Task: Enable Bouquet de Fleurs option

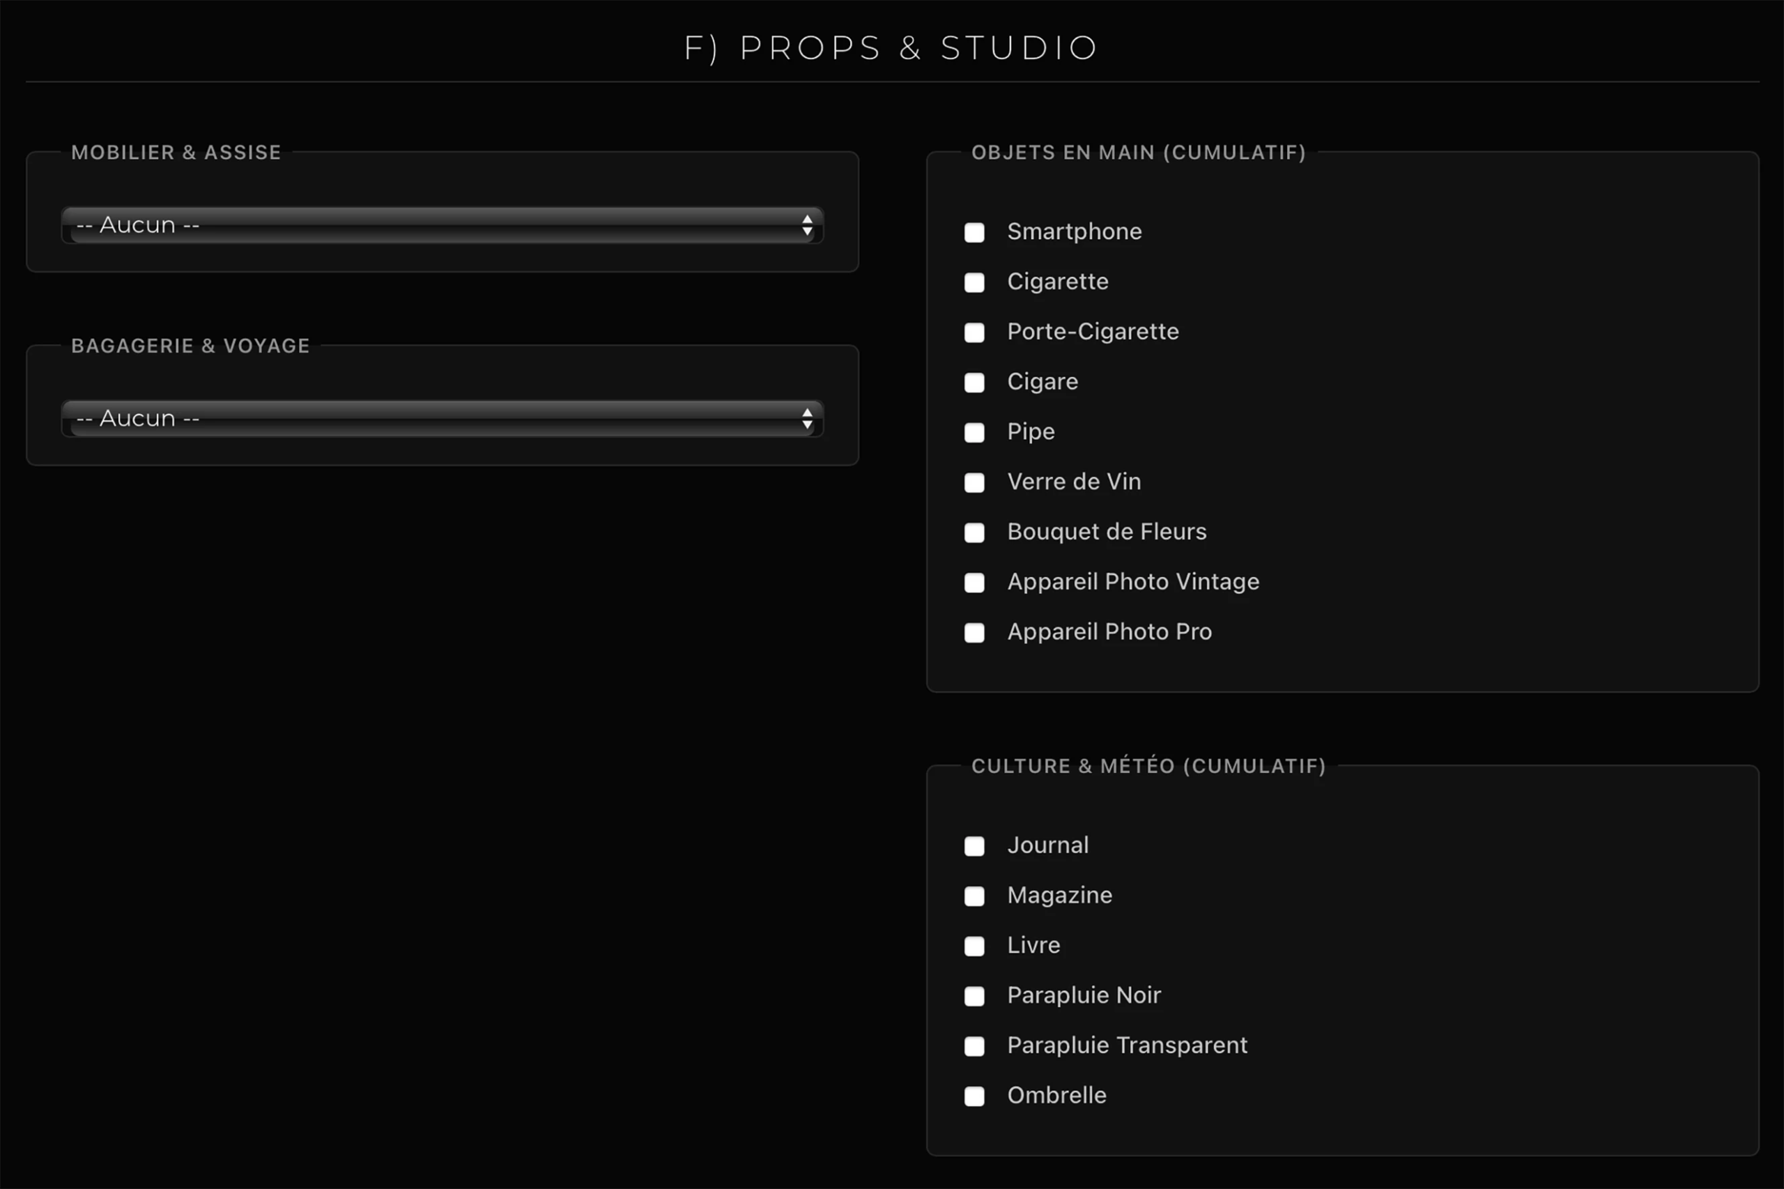Action: [x=974, y=533]
